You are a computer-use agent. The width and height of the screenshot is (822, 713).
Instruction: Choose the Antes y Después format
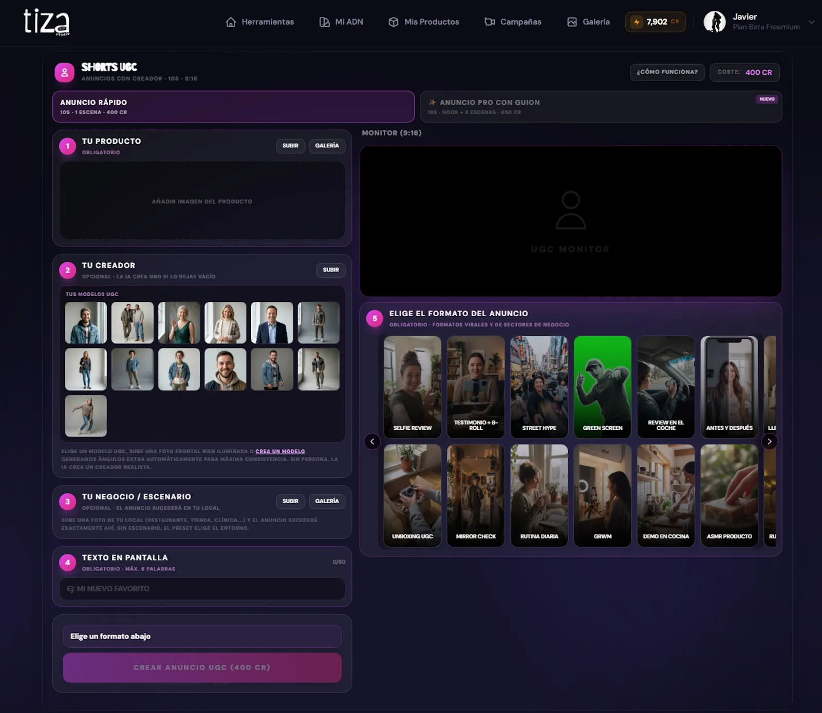(730, 388)
